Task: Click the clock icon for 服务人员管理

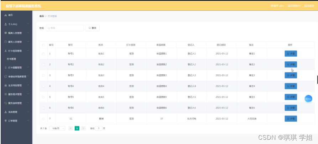Action: [6, 42]
